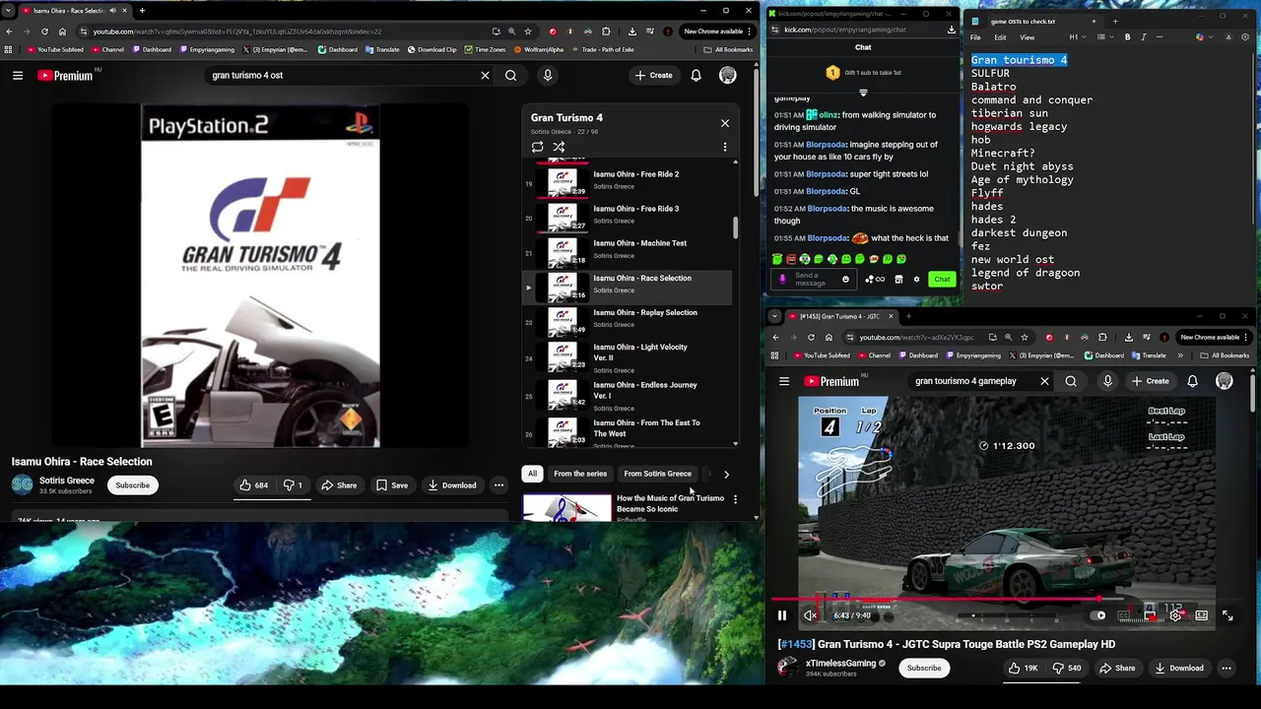Toggle loop playlist in Gran Turismo 4 panel
1261x709 pixels.
click(x=537, y=147)
